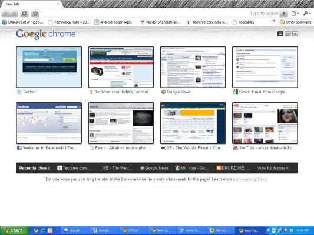The image size is (314, 235).
Task: Close the New Tab tab
Action: (58, 4)
